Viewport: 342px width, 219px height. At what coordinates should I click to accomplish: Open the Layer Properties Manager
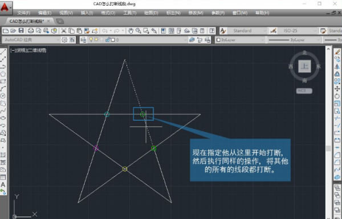(x=83, y=40)
